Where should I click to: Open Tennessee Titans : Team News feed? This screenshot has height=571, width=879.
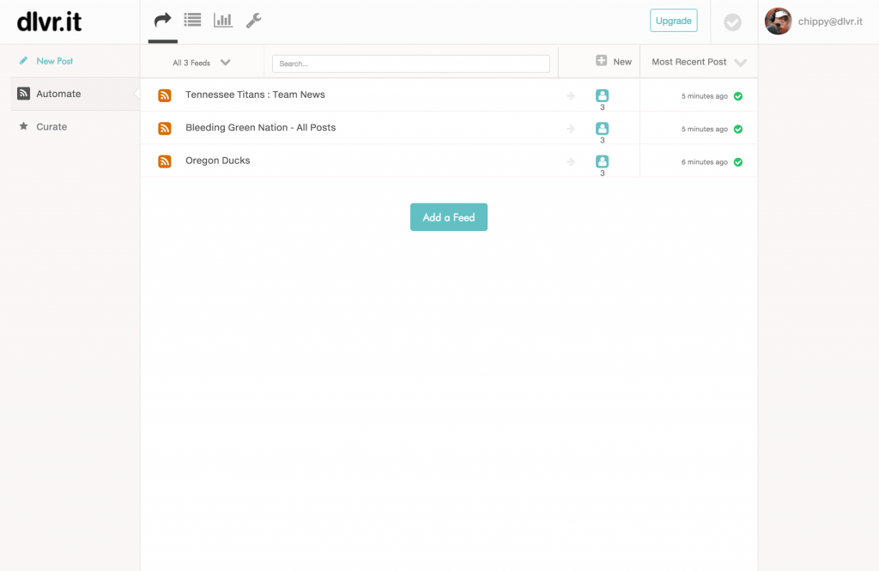255,94
